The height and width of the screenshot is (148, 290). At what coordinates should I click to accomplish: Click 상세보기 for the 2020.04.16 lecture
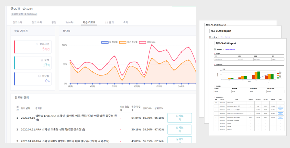pyautogui.click(x=179, y=118)
